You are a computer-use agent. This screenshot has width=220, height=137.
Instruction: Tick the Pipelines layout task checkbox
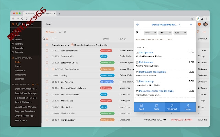tap(47, 69)
